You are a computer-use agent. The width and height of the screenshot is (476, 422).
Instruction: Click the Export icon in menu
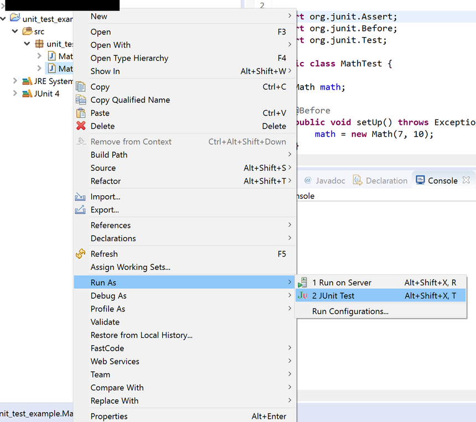[x=81, y=210]
